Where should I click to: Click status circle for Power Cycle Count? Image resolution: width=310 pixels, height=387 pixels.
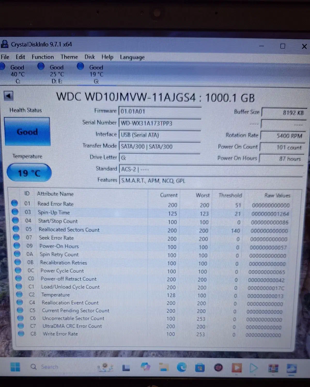click(x=18, y=270)
